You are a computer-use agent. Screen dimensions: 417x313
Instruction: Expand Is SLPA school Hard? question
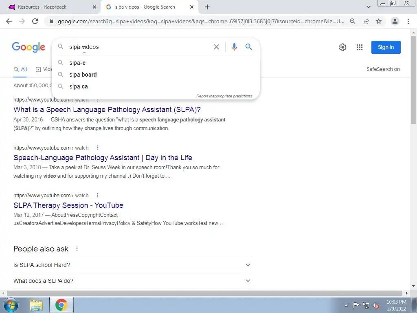point(132,265)
